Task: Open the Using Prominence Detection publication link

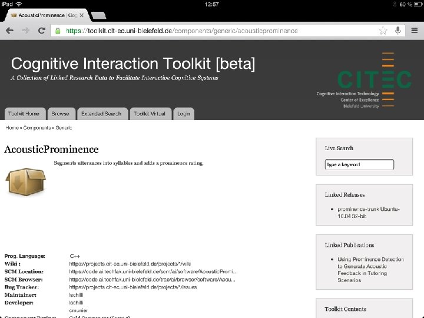Action: pyautogui.click(x=370, y=270)
